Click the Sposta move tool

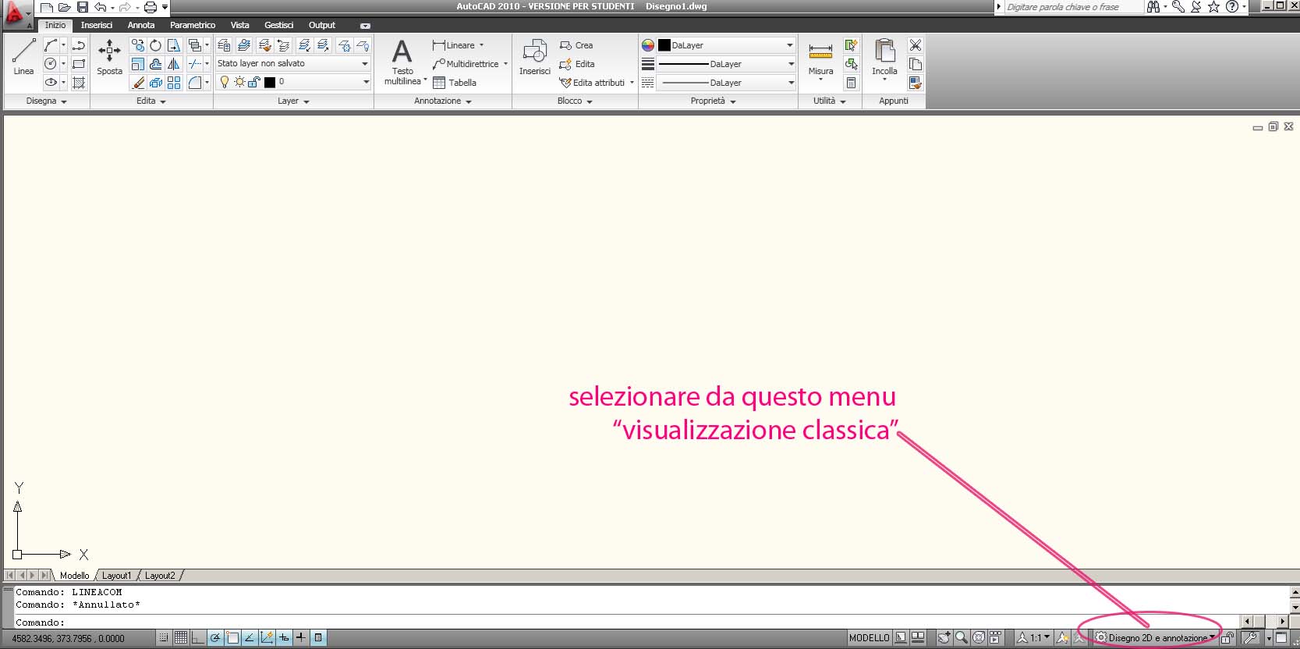point(109,56)
